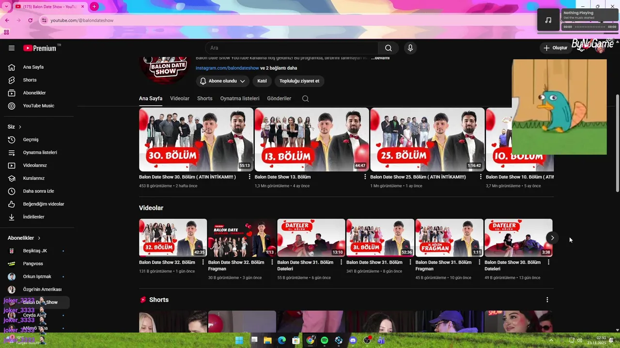Reload the page in the browser
The image size is (620, 348).
30,20
